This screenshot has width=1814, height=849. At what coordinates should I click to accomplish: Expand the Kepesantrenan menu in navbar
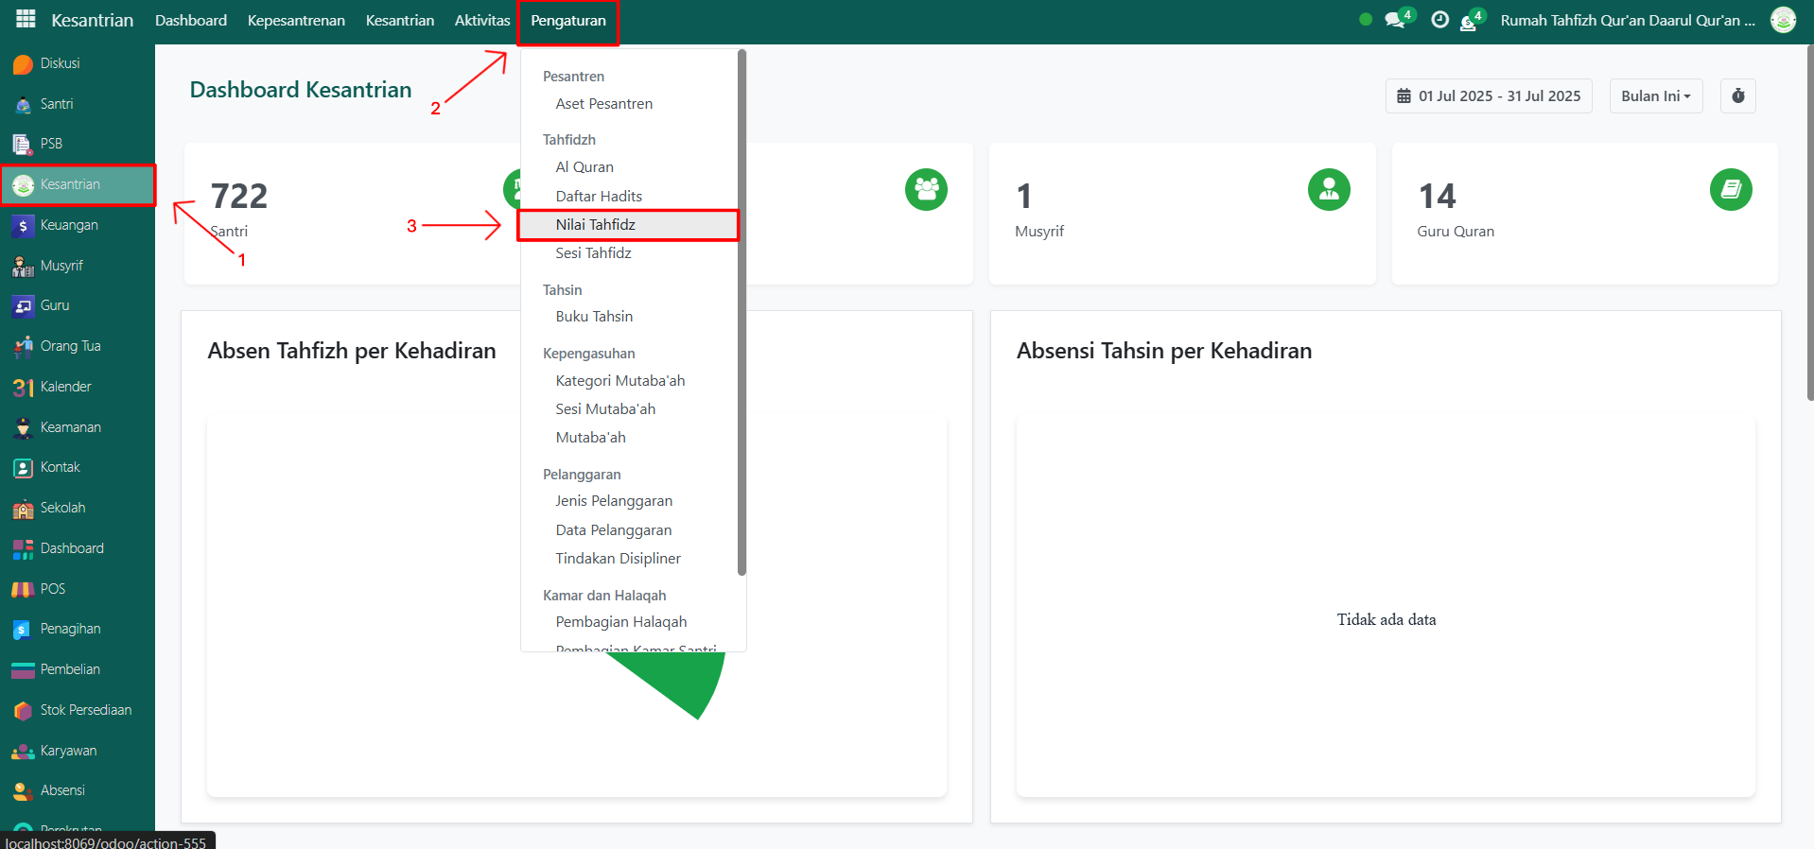(296, 21)
